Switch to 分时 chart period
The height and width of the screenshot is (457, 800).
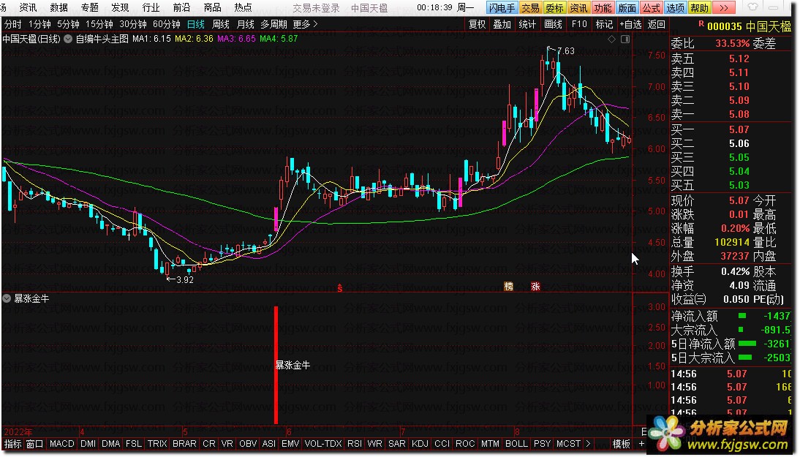(x=13, y=24)
